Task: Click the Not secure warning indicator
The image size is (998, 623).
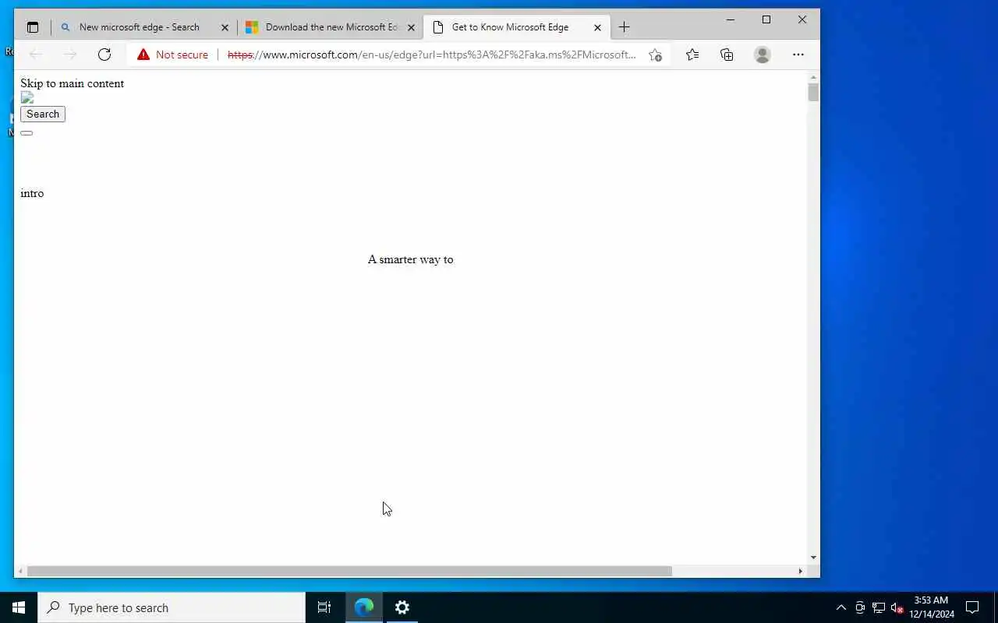Action: [172, 55]
